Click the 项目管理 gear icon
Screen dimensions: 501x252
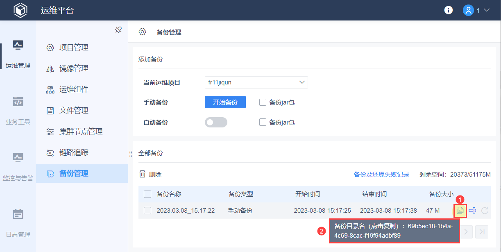click(50, 48)
